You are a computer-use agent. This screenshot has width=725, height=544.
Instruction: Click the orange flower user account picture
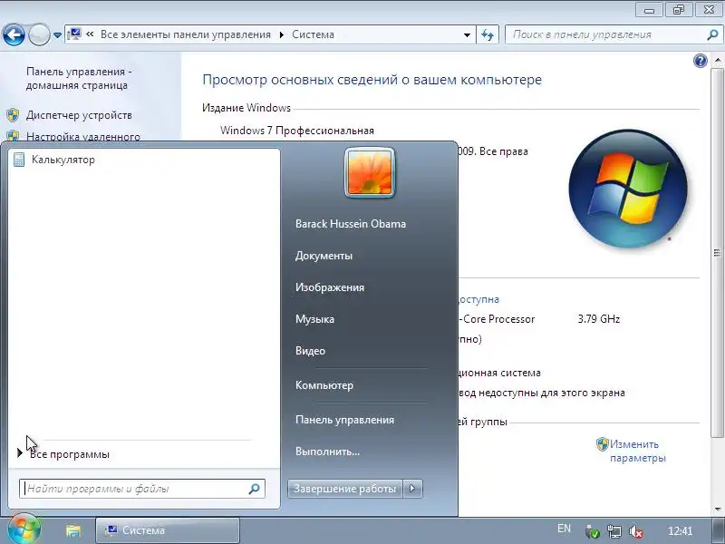[369, 173]
